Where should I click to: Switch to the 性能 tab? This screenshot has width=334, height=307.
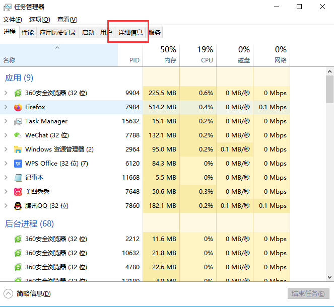pos(28,33)
